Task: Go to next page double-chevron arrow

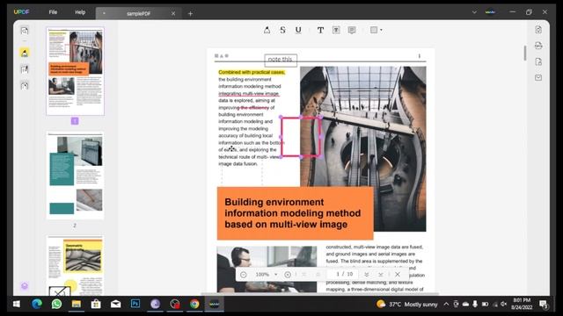Action: [366, 275]
